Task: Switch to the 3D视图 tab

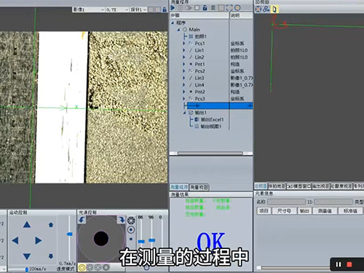Action: point(261,186)
